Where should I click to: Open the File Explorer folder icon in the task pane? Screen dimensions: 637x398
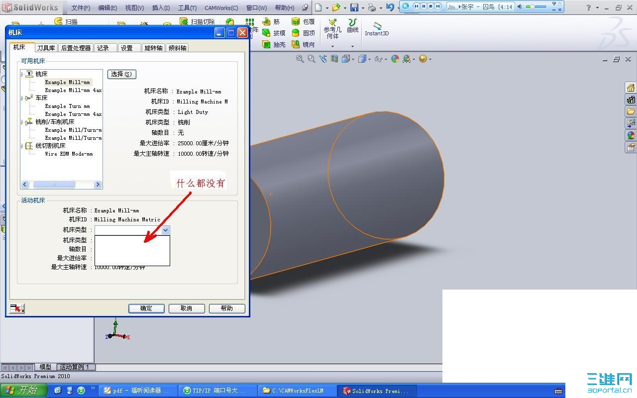[x=631, y=111]
